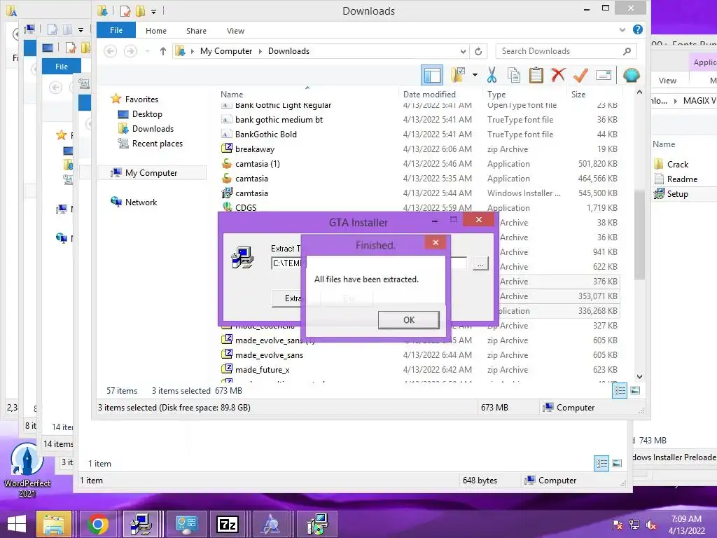This screenshot has height=538, width=717.
Task: Open the Share ribbon tab
Action: (196, 31)
